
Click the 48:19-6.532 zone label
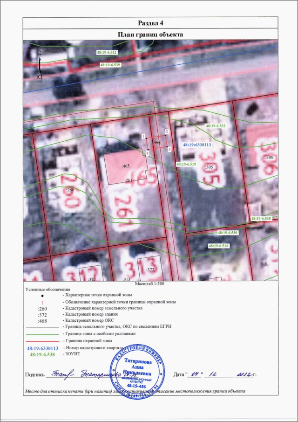pyautogui.click(x=215, y=126)
